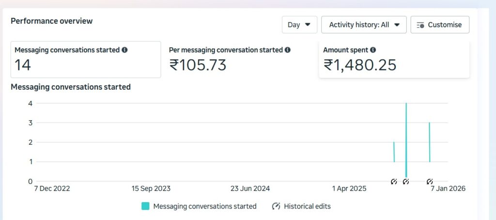Show info for Per messaging conversation started
496x220 pixels.
click(288, 50)
